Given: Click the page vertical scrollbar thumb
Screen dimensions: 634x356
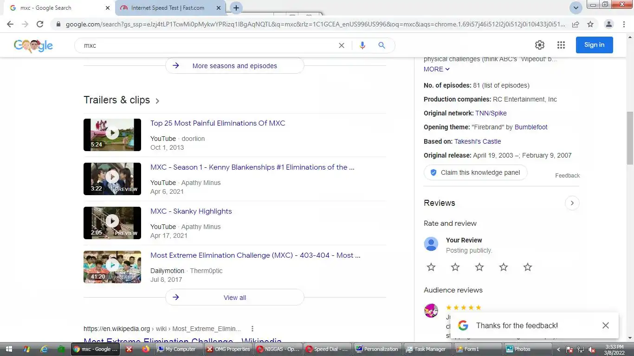Looking at the screenshot, I should pyautogui.click(x=630, y=138).
